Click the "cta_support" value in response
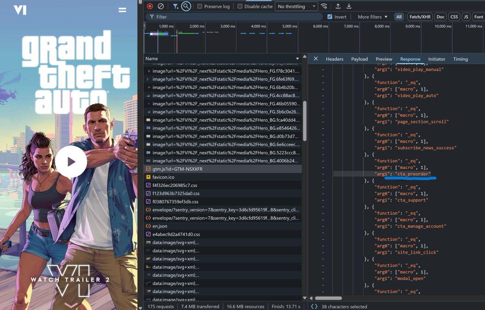 412,200
